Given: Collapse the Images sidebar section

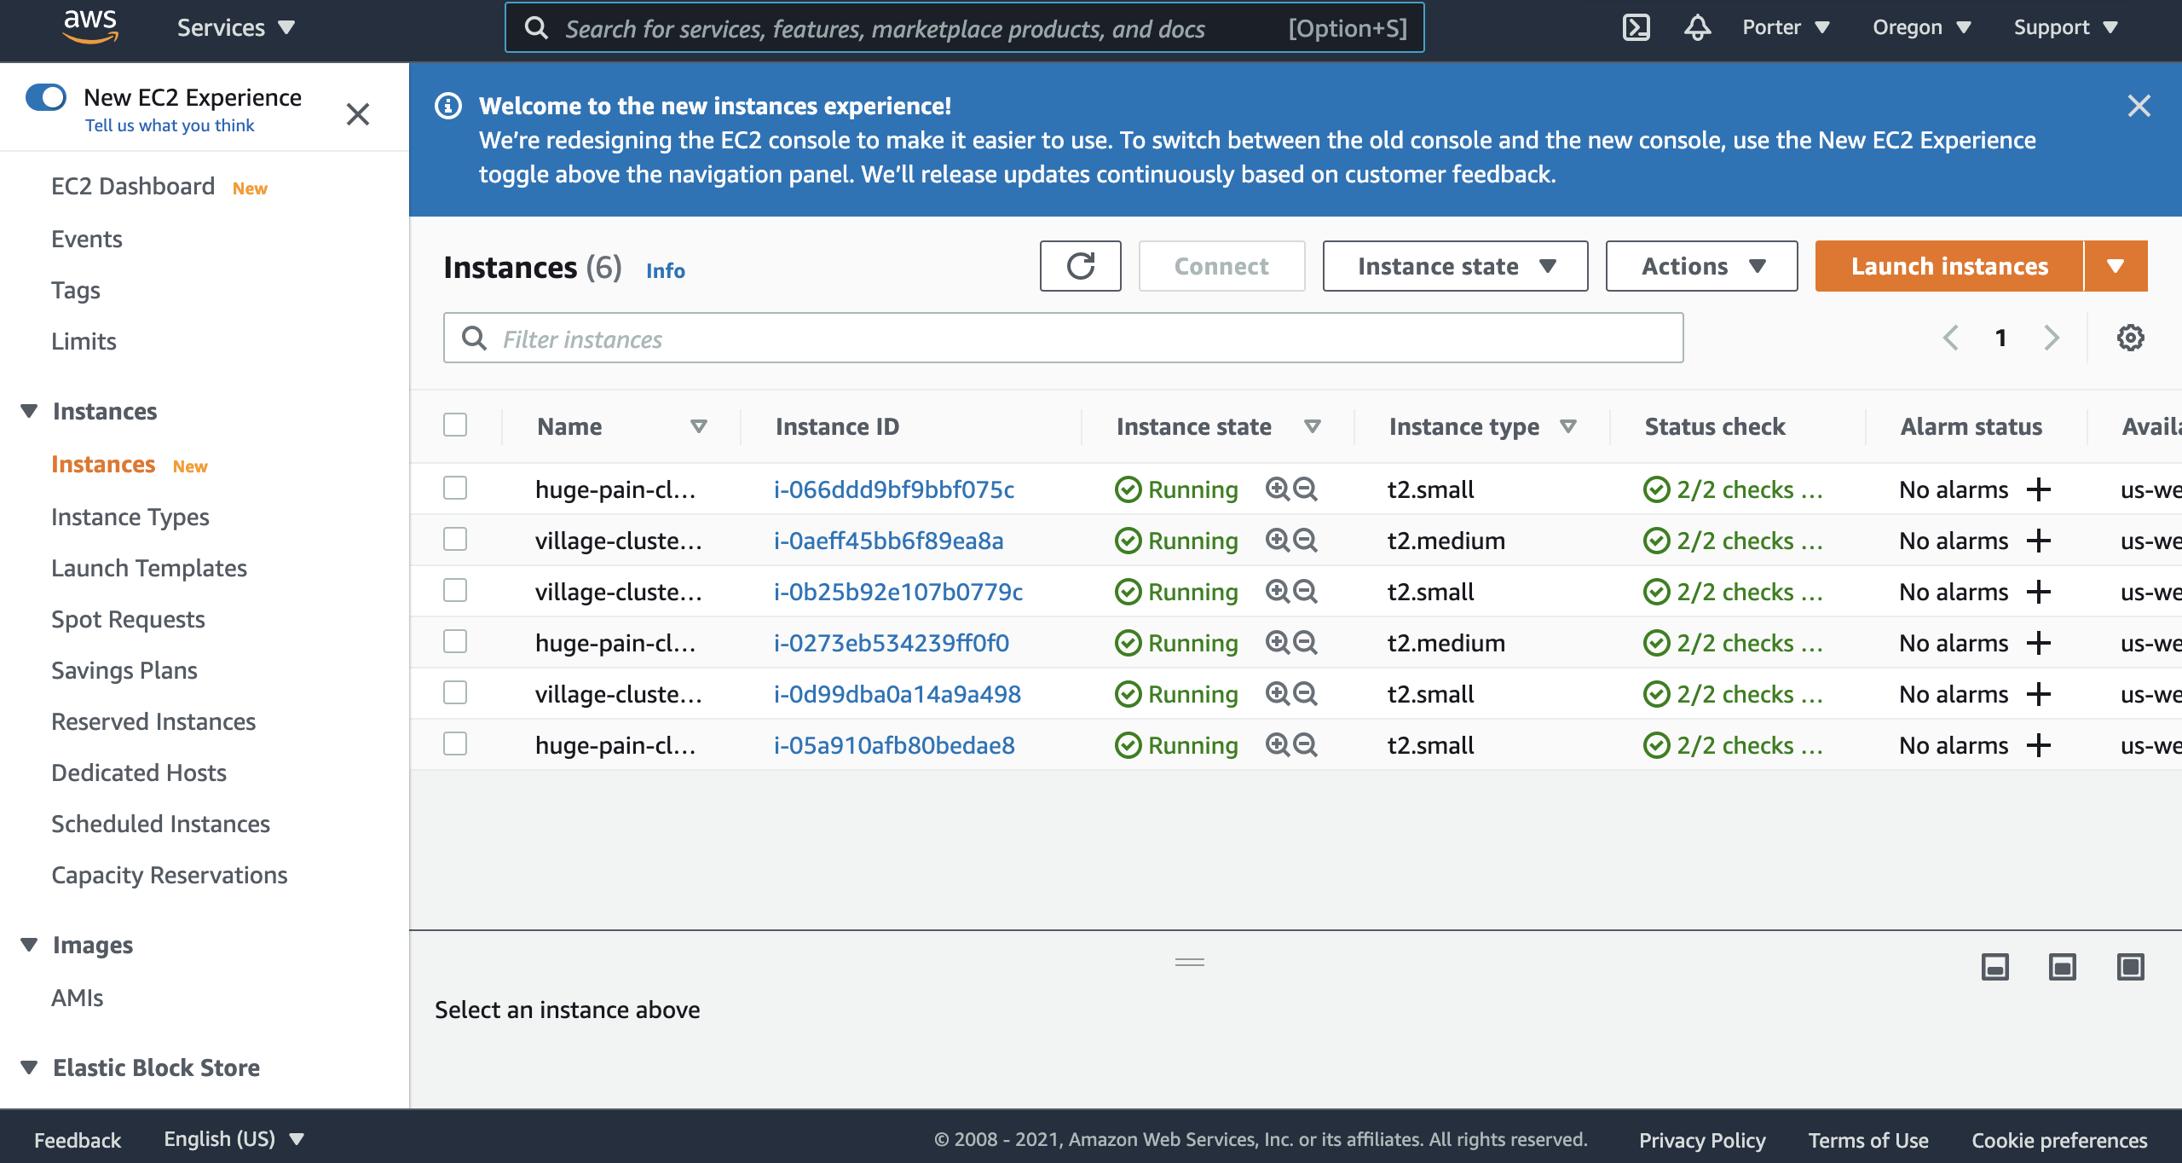Looking at the screenshot, I should [29, 945].
